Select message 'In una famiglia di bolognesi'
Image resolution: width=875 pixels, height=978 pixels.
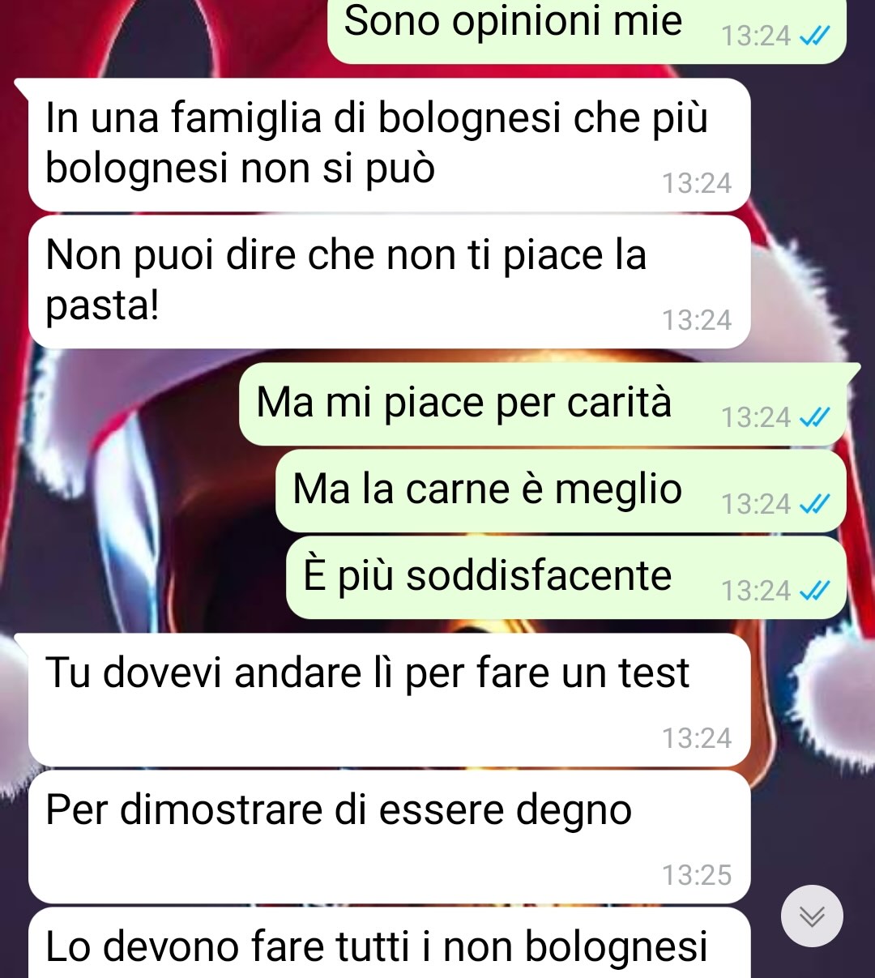(x=389, y=144)
